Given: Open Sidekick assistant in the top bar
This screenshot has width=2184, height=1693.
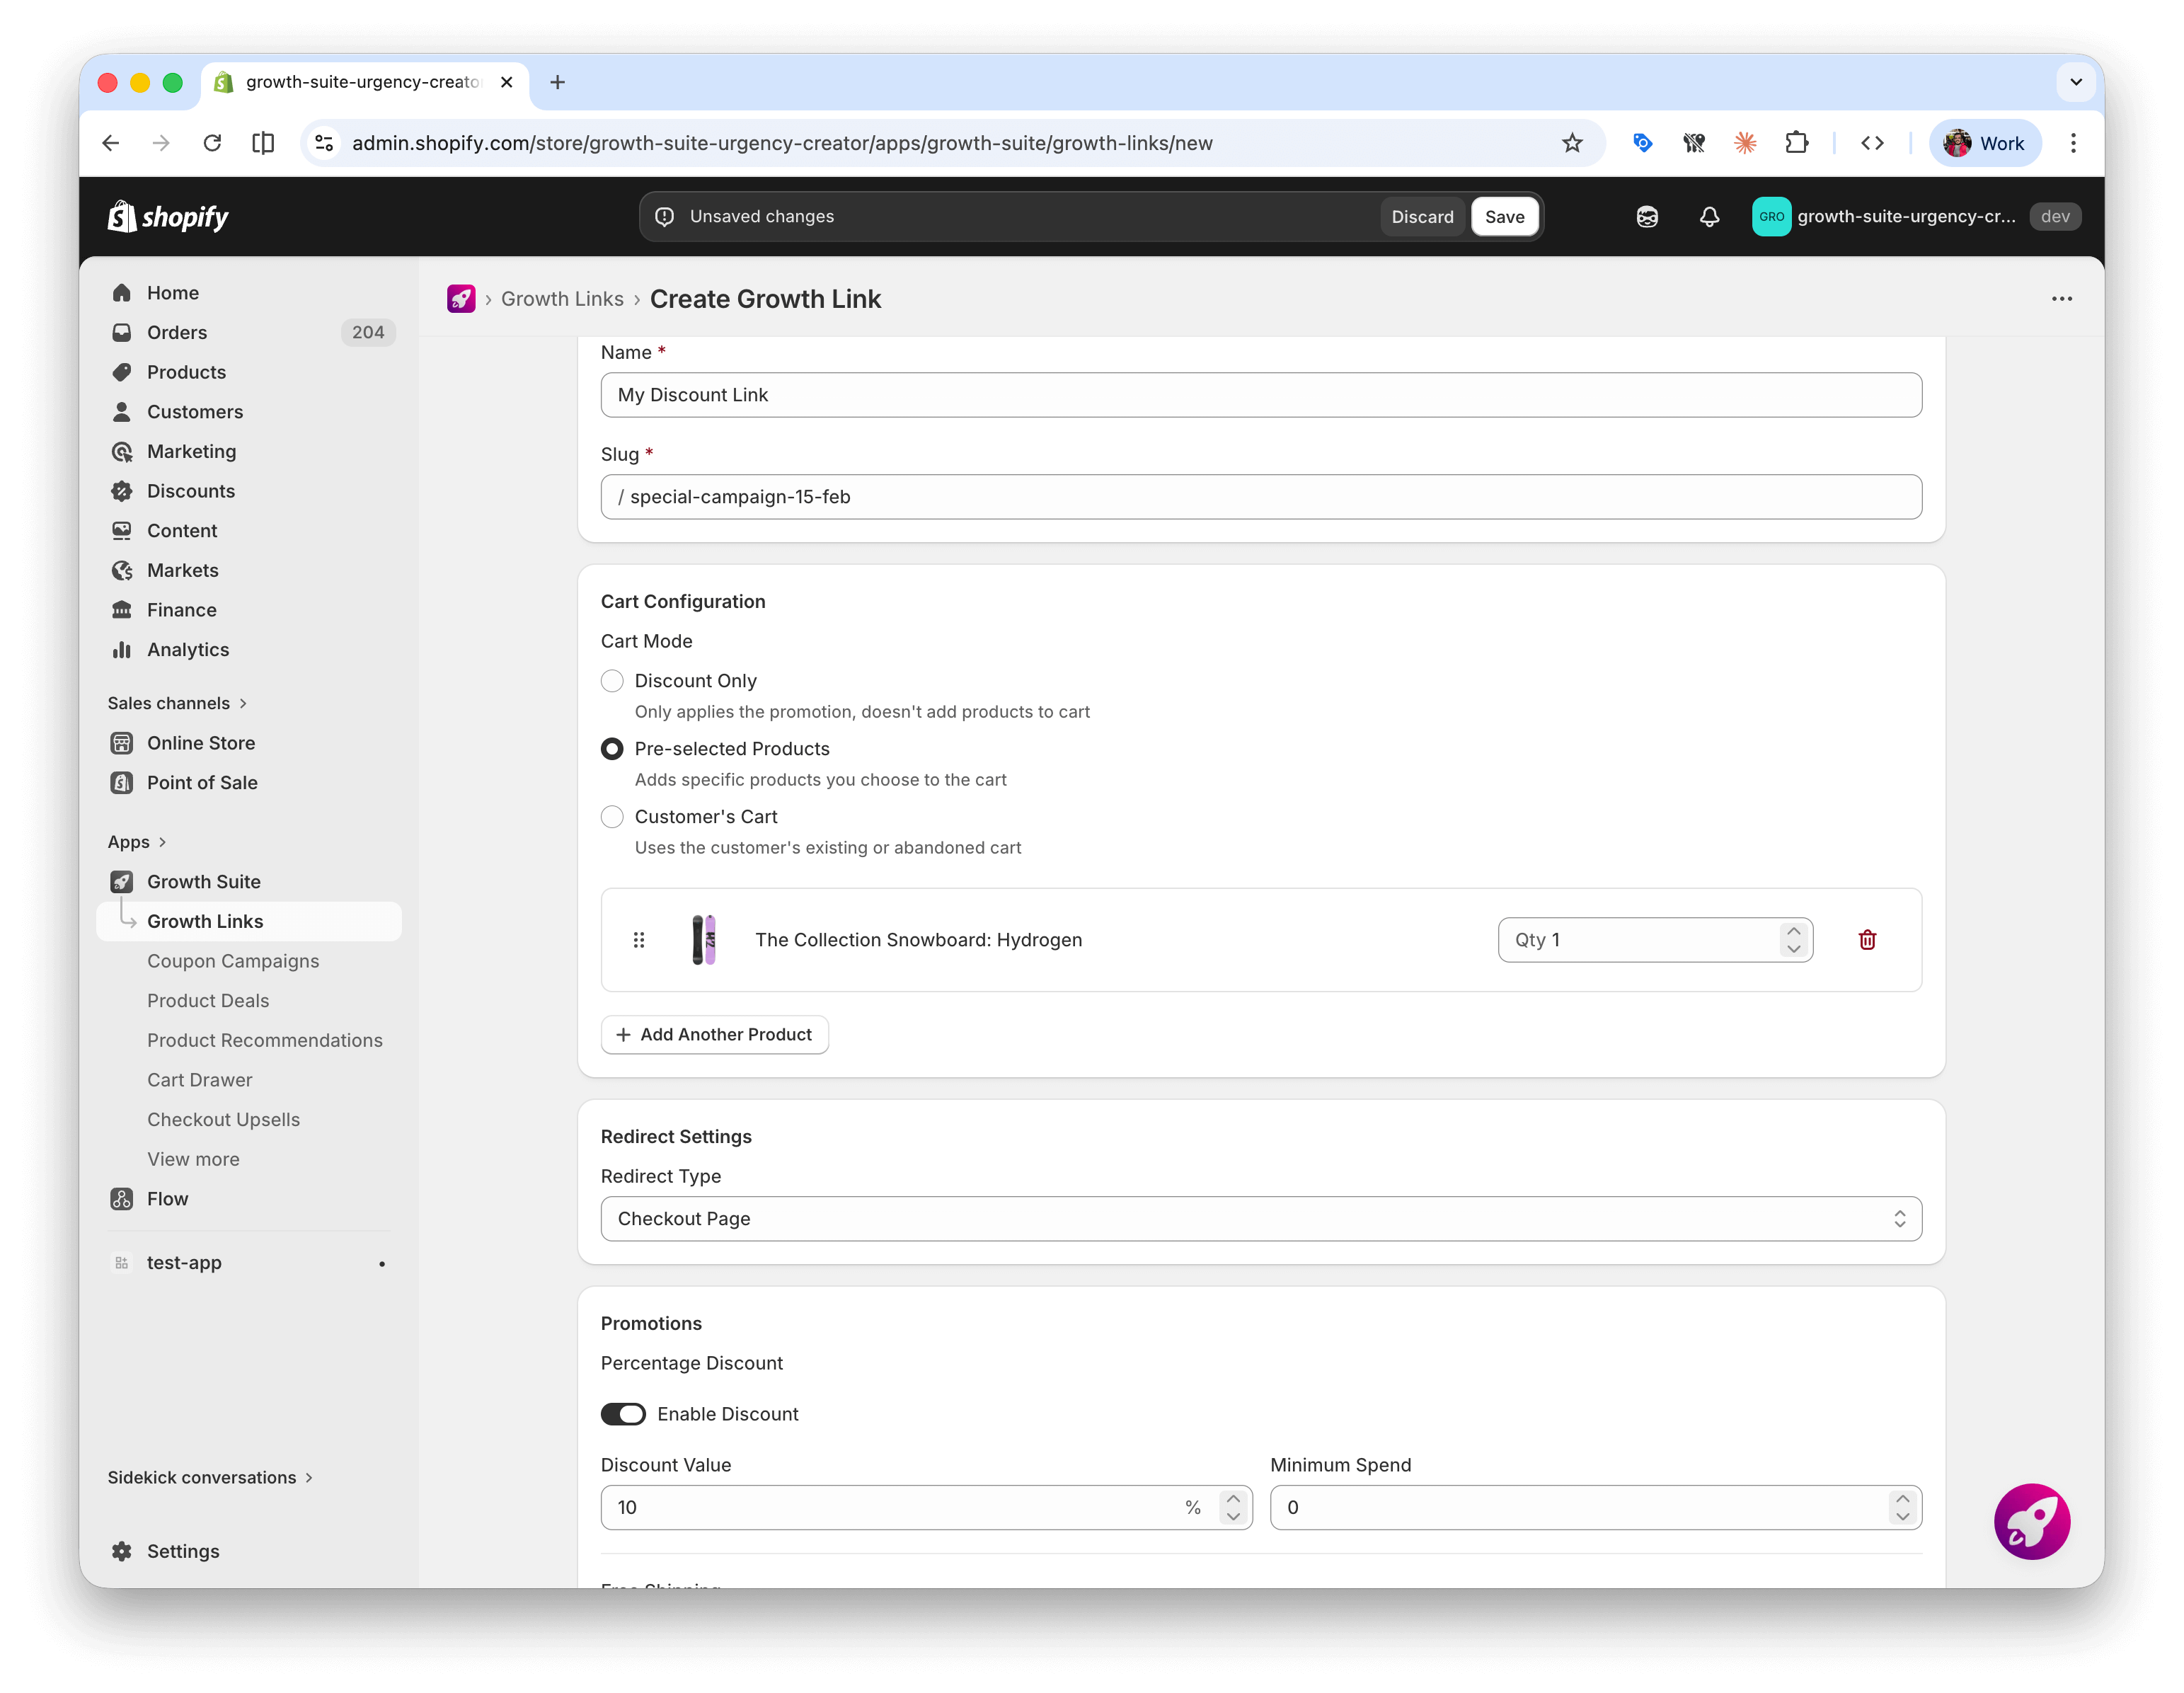Looking at the screenshot, I should point(1647,216).
